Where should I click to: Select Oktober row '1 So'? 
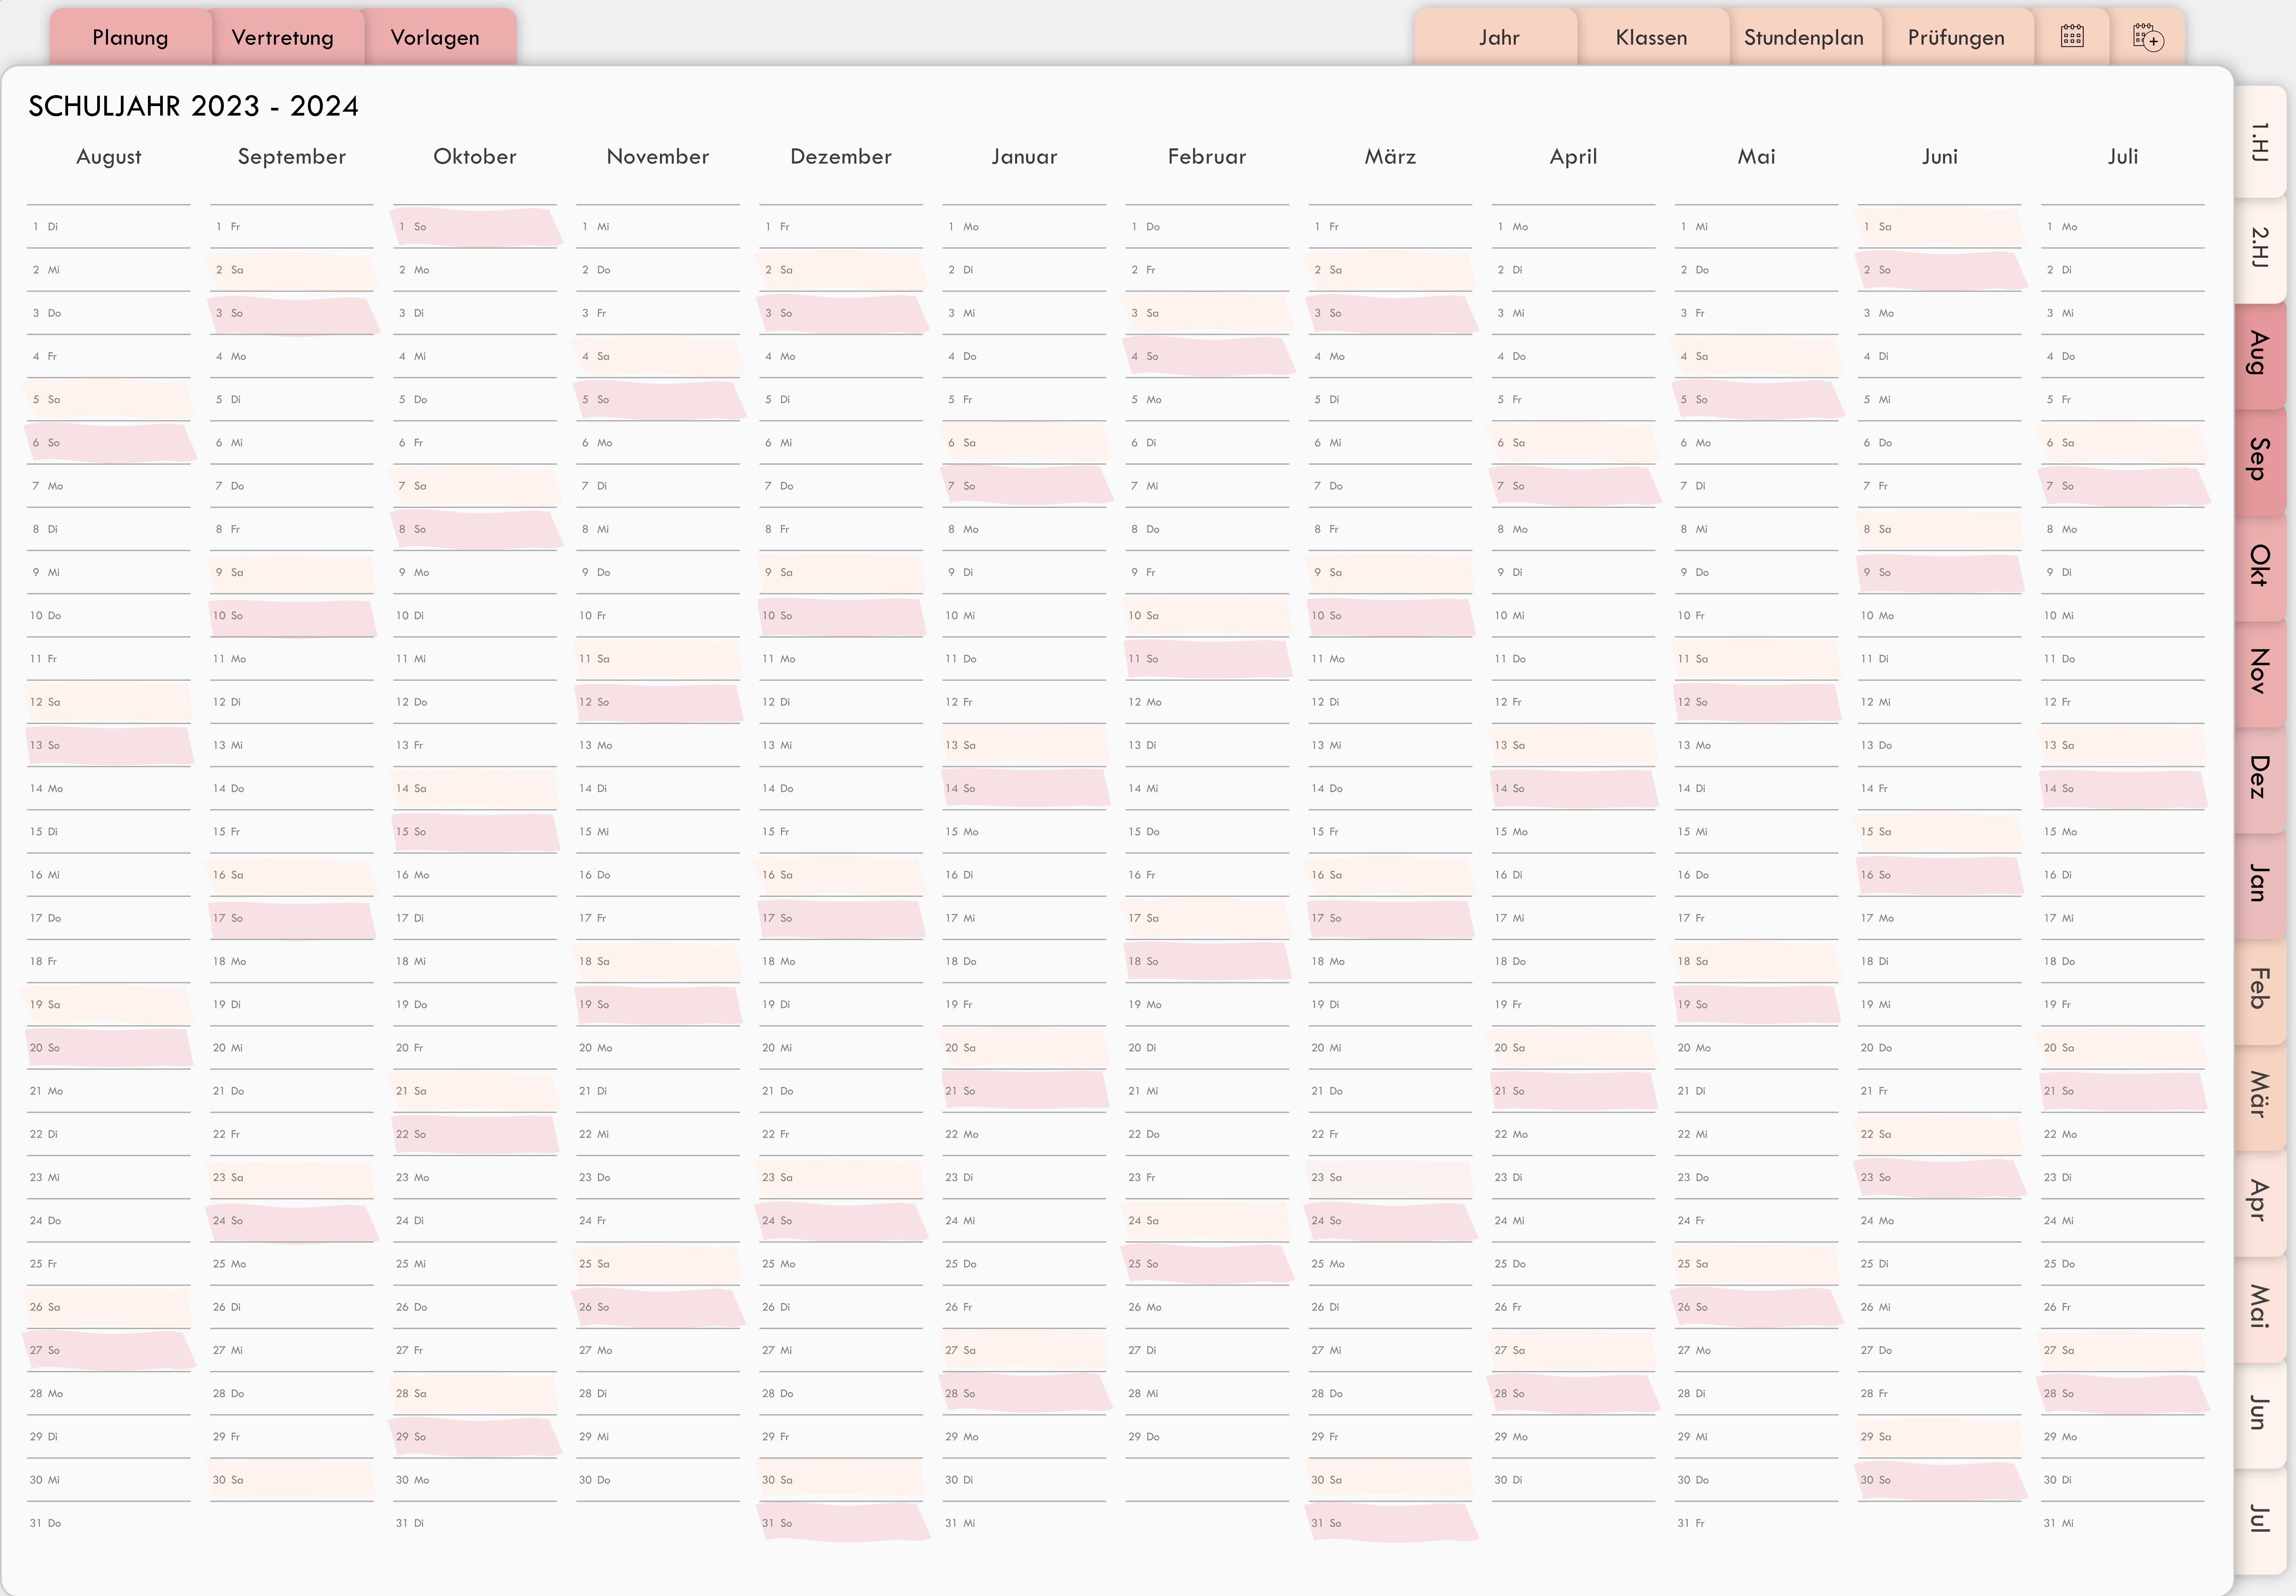(x=475, y=227)
